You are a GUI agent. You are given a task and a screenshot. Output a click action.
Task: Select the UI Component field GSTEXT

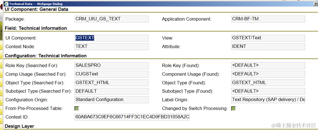click(x=111, y=38)
